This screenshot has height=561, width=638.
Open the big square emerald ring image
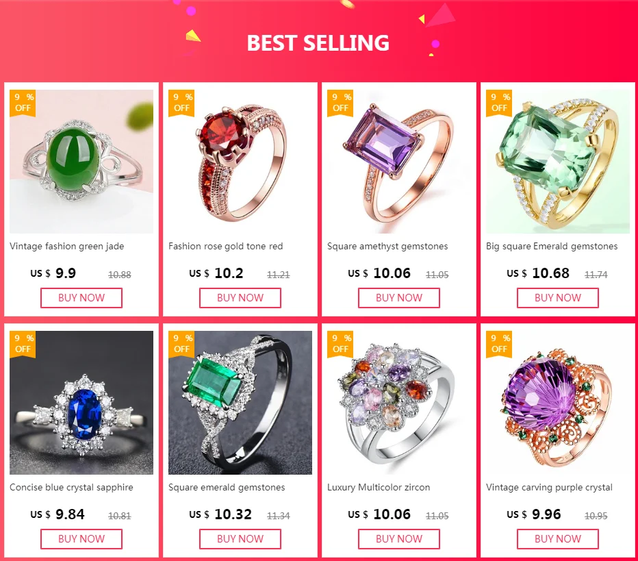(557, 162)
